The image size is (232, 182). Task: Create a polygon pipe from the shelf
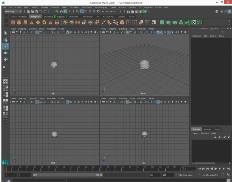point(57,22)
